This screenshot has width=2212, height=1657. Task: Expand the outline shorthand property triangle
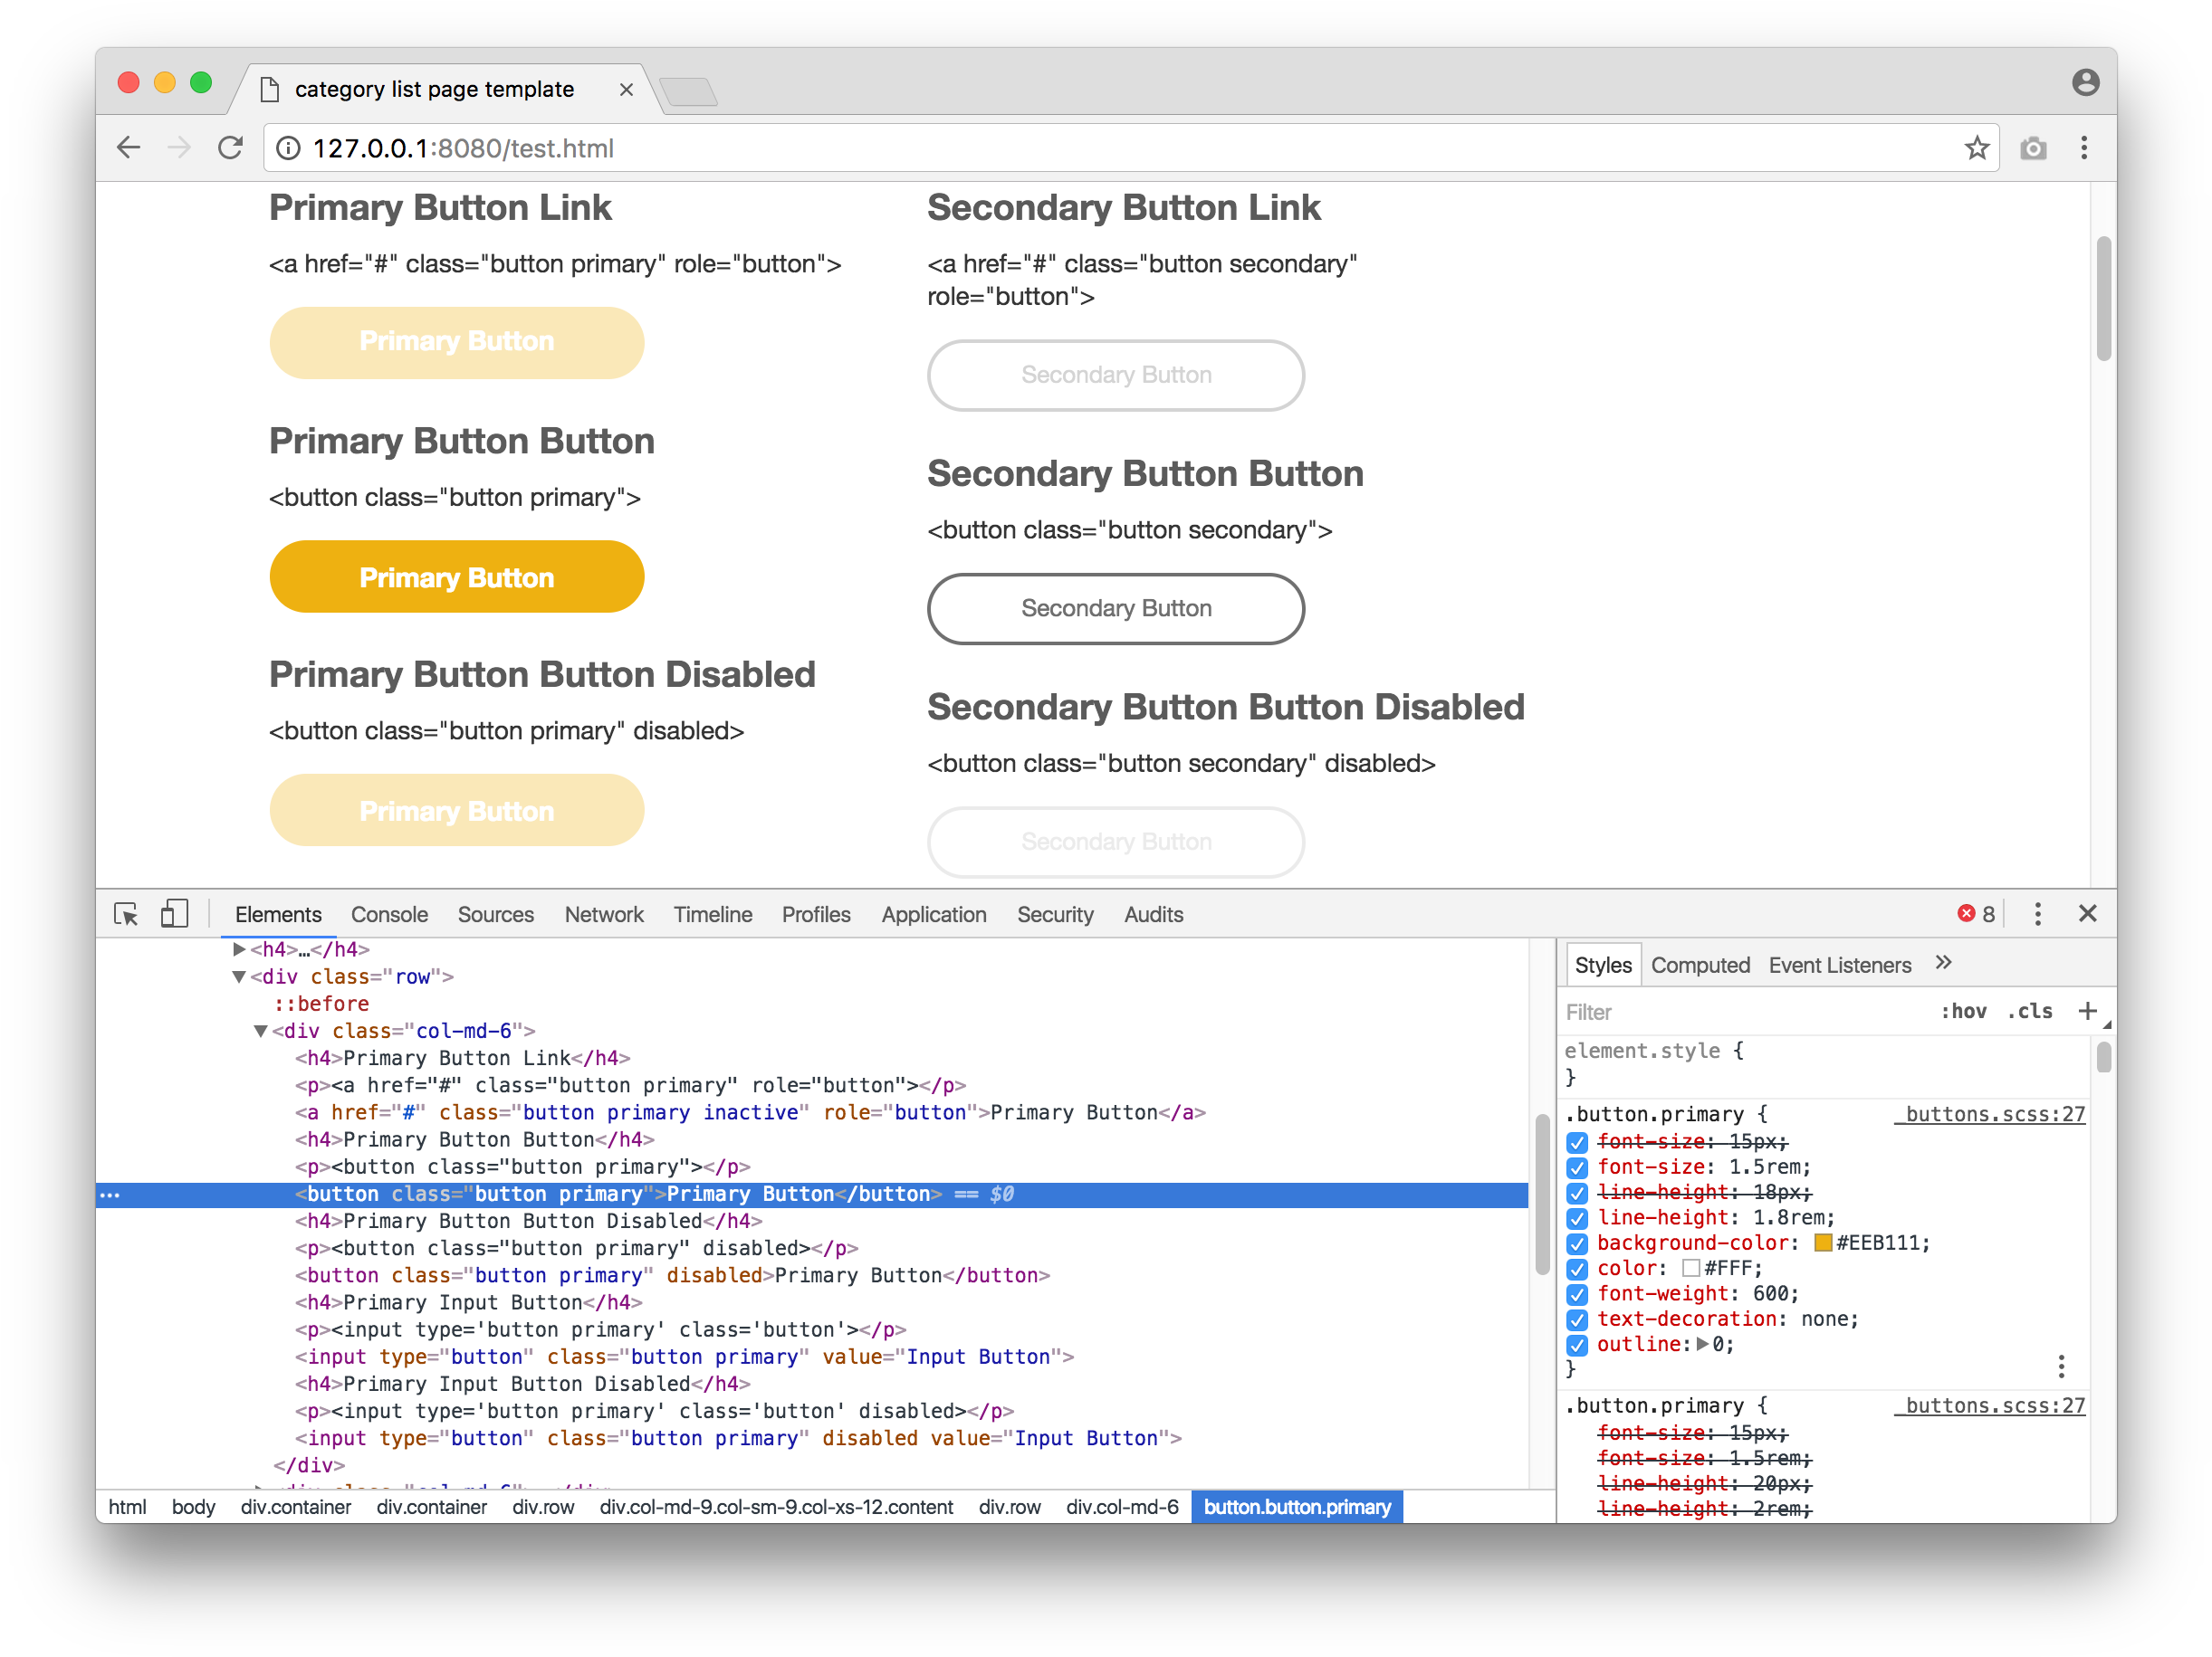[1702, 1344]
